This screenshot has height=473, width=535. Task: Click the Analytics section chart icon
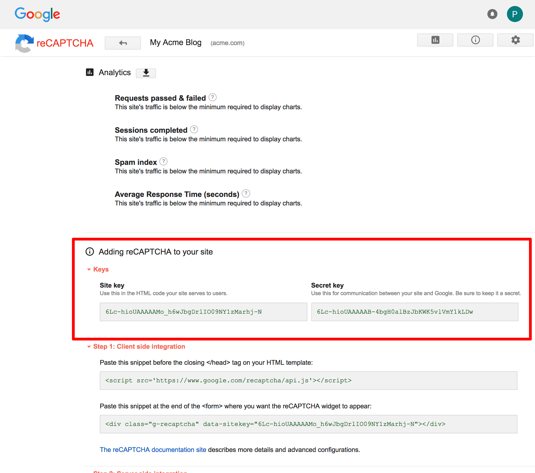pos(90,72)
